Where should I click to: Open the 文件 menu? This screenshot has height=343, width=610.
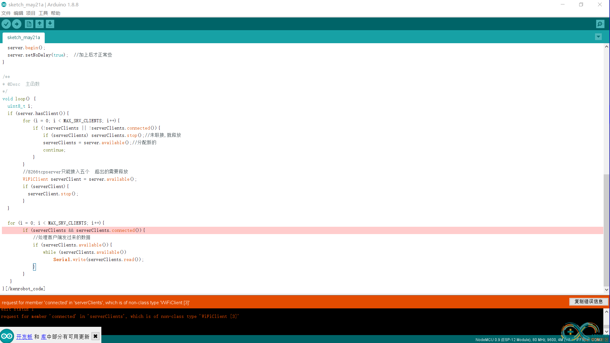pos(6,13)
